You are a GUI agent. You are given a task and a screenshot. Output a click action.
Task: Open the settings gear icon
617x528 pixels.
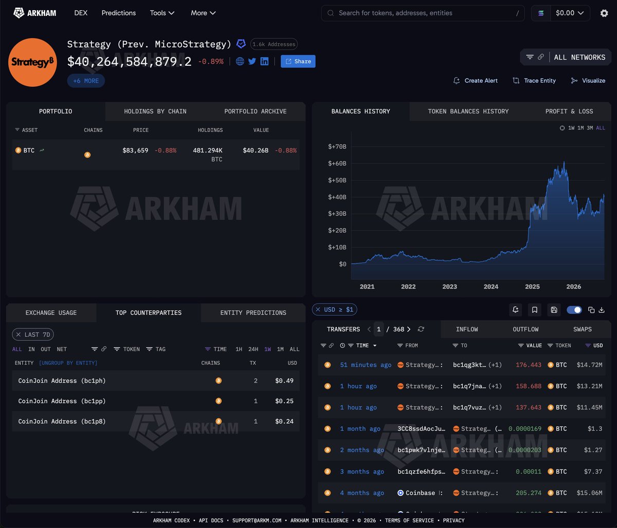(604, 13)
